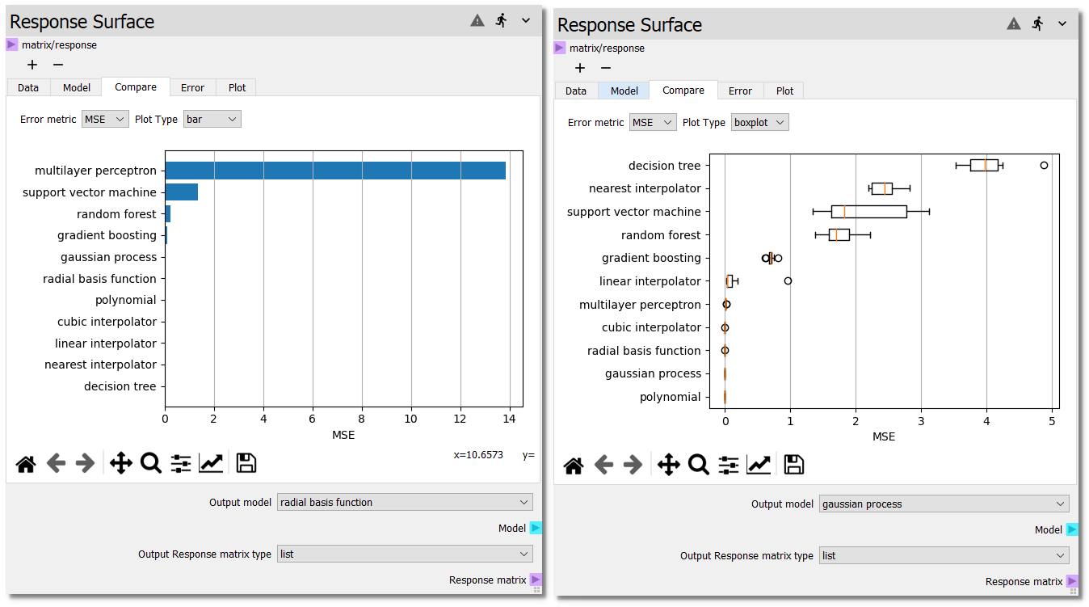Switch to the Error tab in left panel
Viewport: 1089px width, 607px height.
[x=192, y=87]
